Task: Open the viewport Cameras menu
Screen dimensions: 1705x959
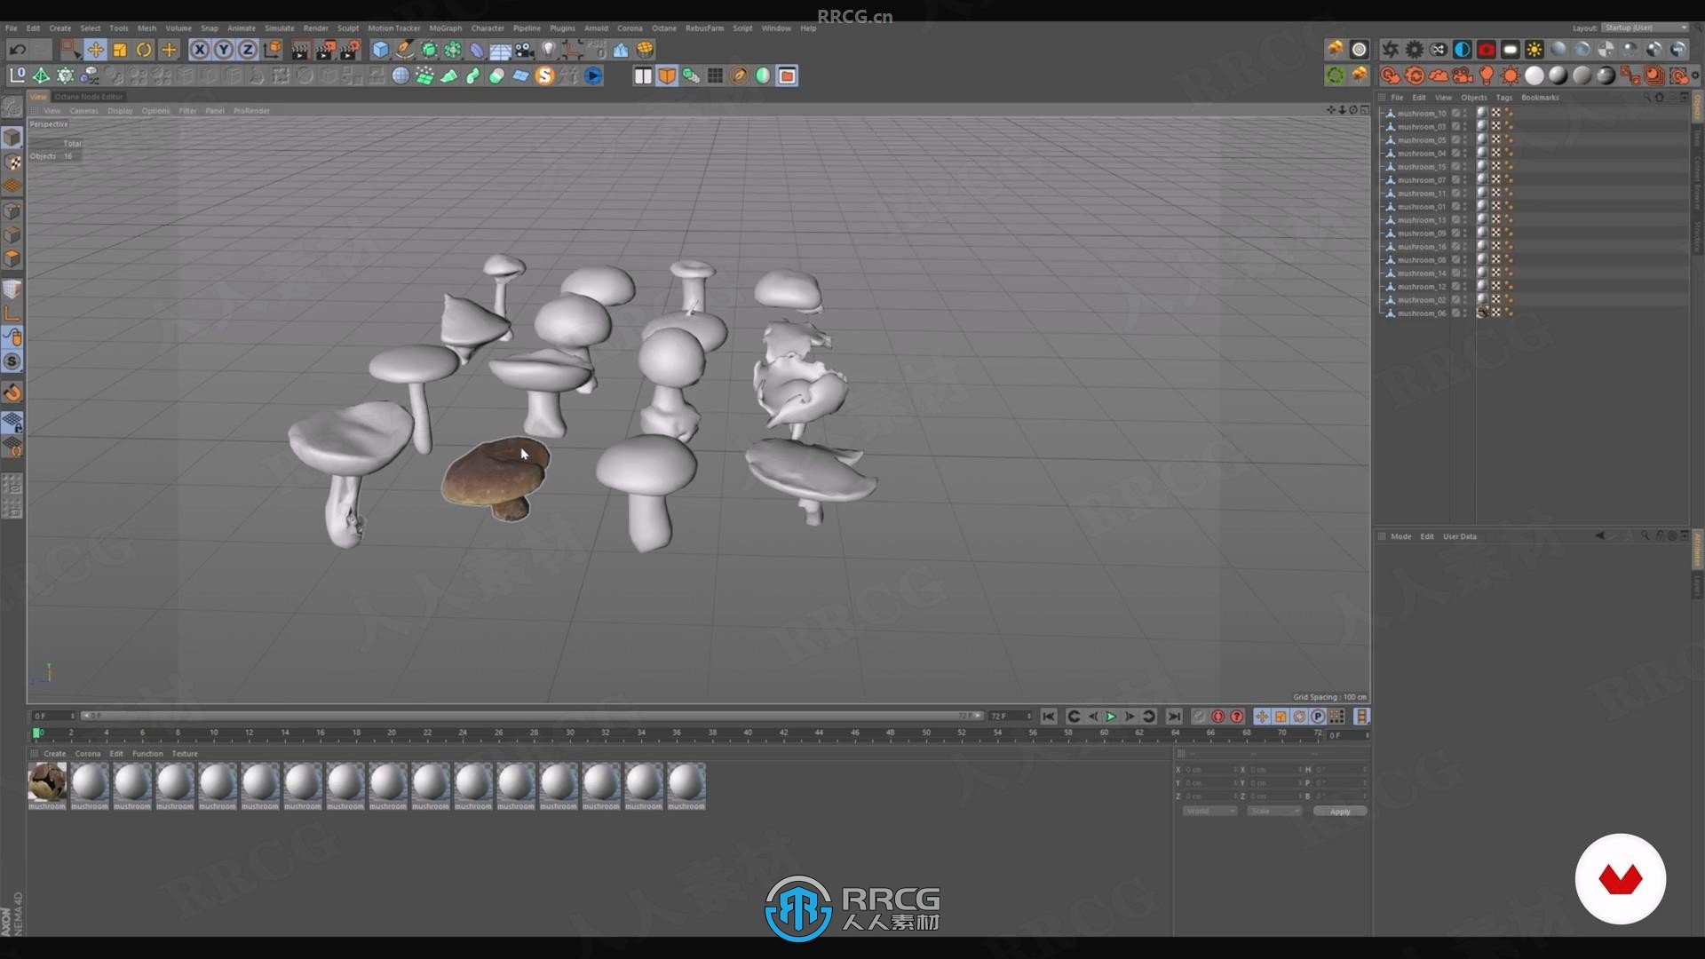Action: [84, 111]
